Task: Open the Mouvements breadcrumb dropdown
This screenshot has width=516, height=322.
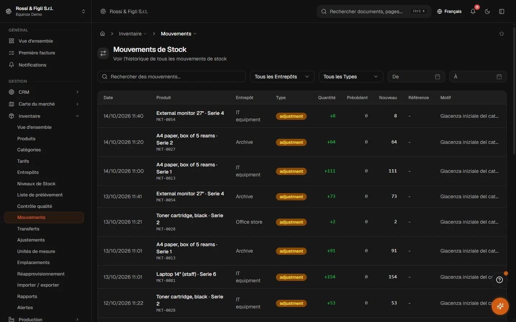Action: (178, 34)
